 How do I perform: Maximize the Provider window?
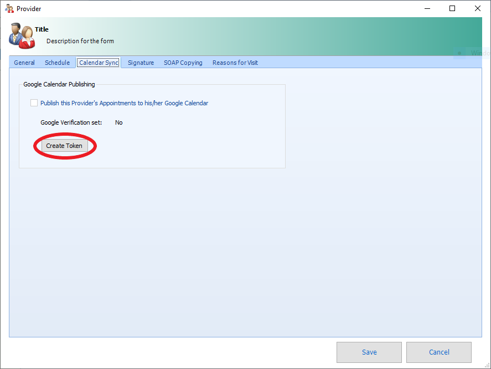coord(452,8)
